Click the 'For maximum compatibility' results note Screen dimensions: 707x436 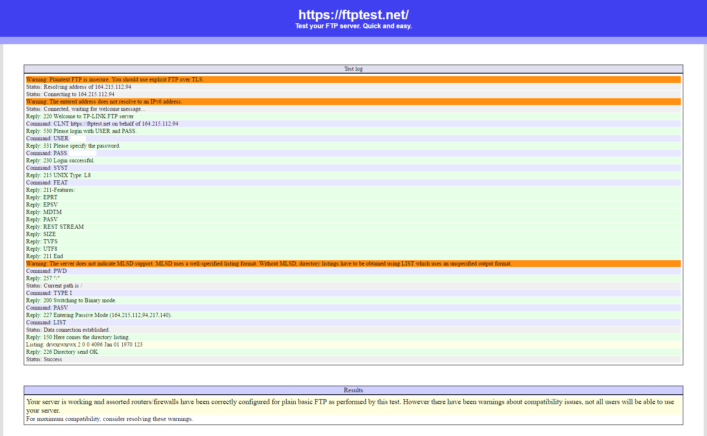110,419
